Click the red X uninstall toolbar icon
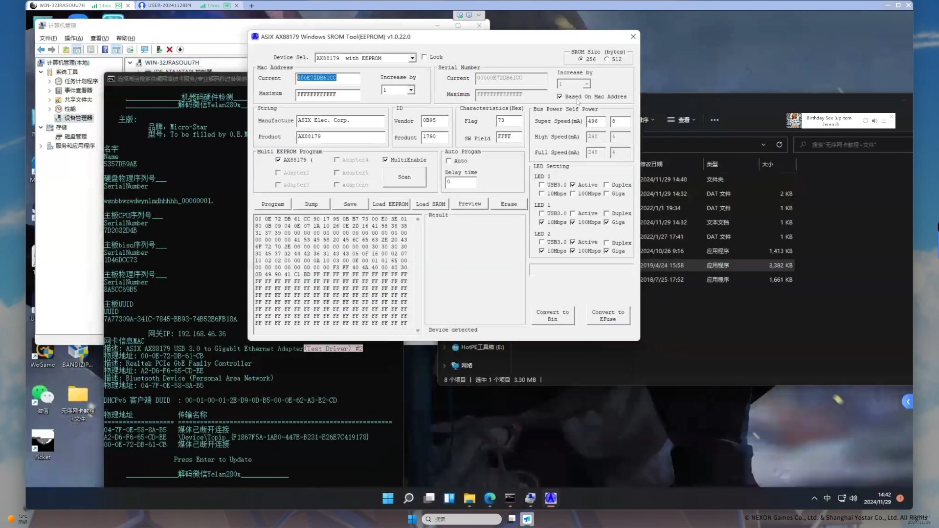The width and height of the screenshot is (939, 528). 169,49
